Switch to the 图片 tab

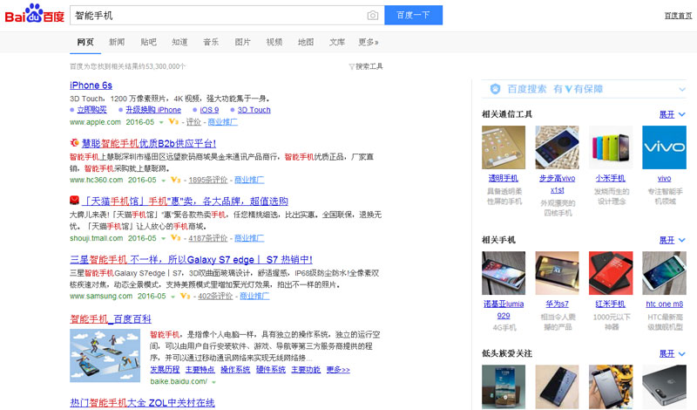(x=242, y=42)
